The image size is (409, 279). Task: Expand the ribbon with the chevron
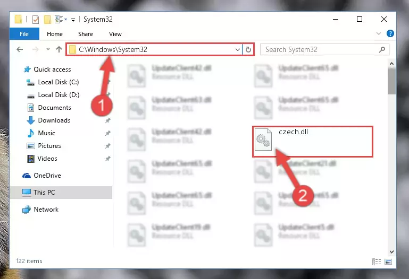point(379,33)
